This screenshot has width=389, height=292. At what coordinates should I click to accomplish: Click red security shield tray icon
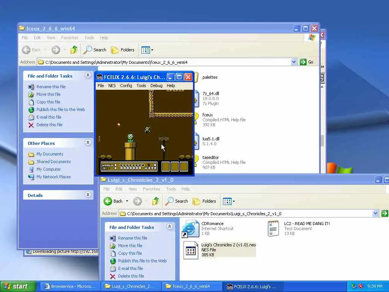click(x=361, y=286)
